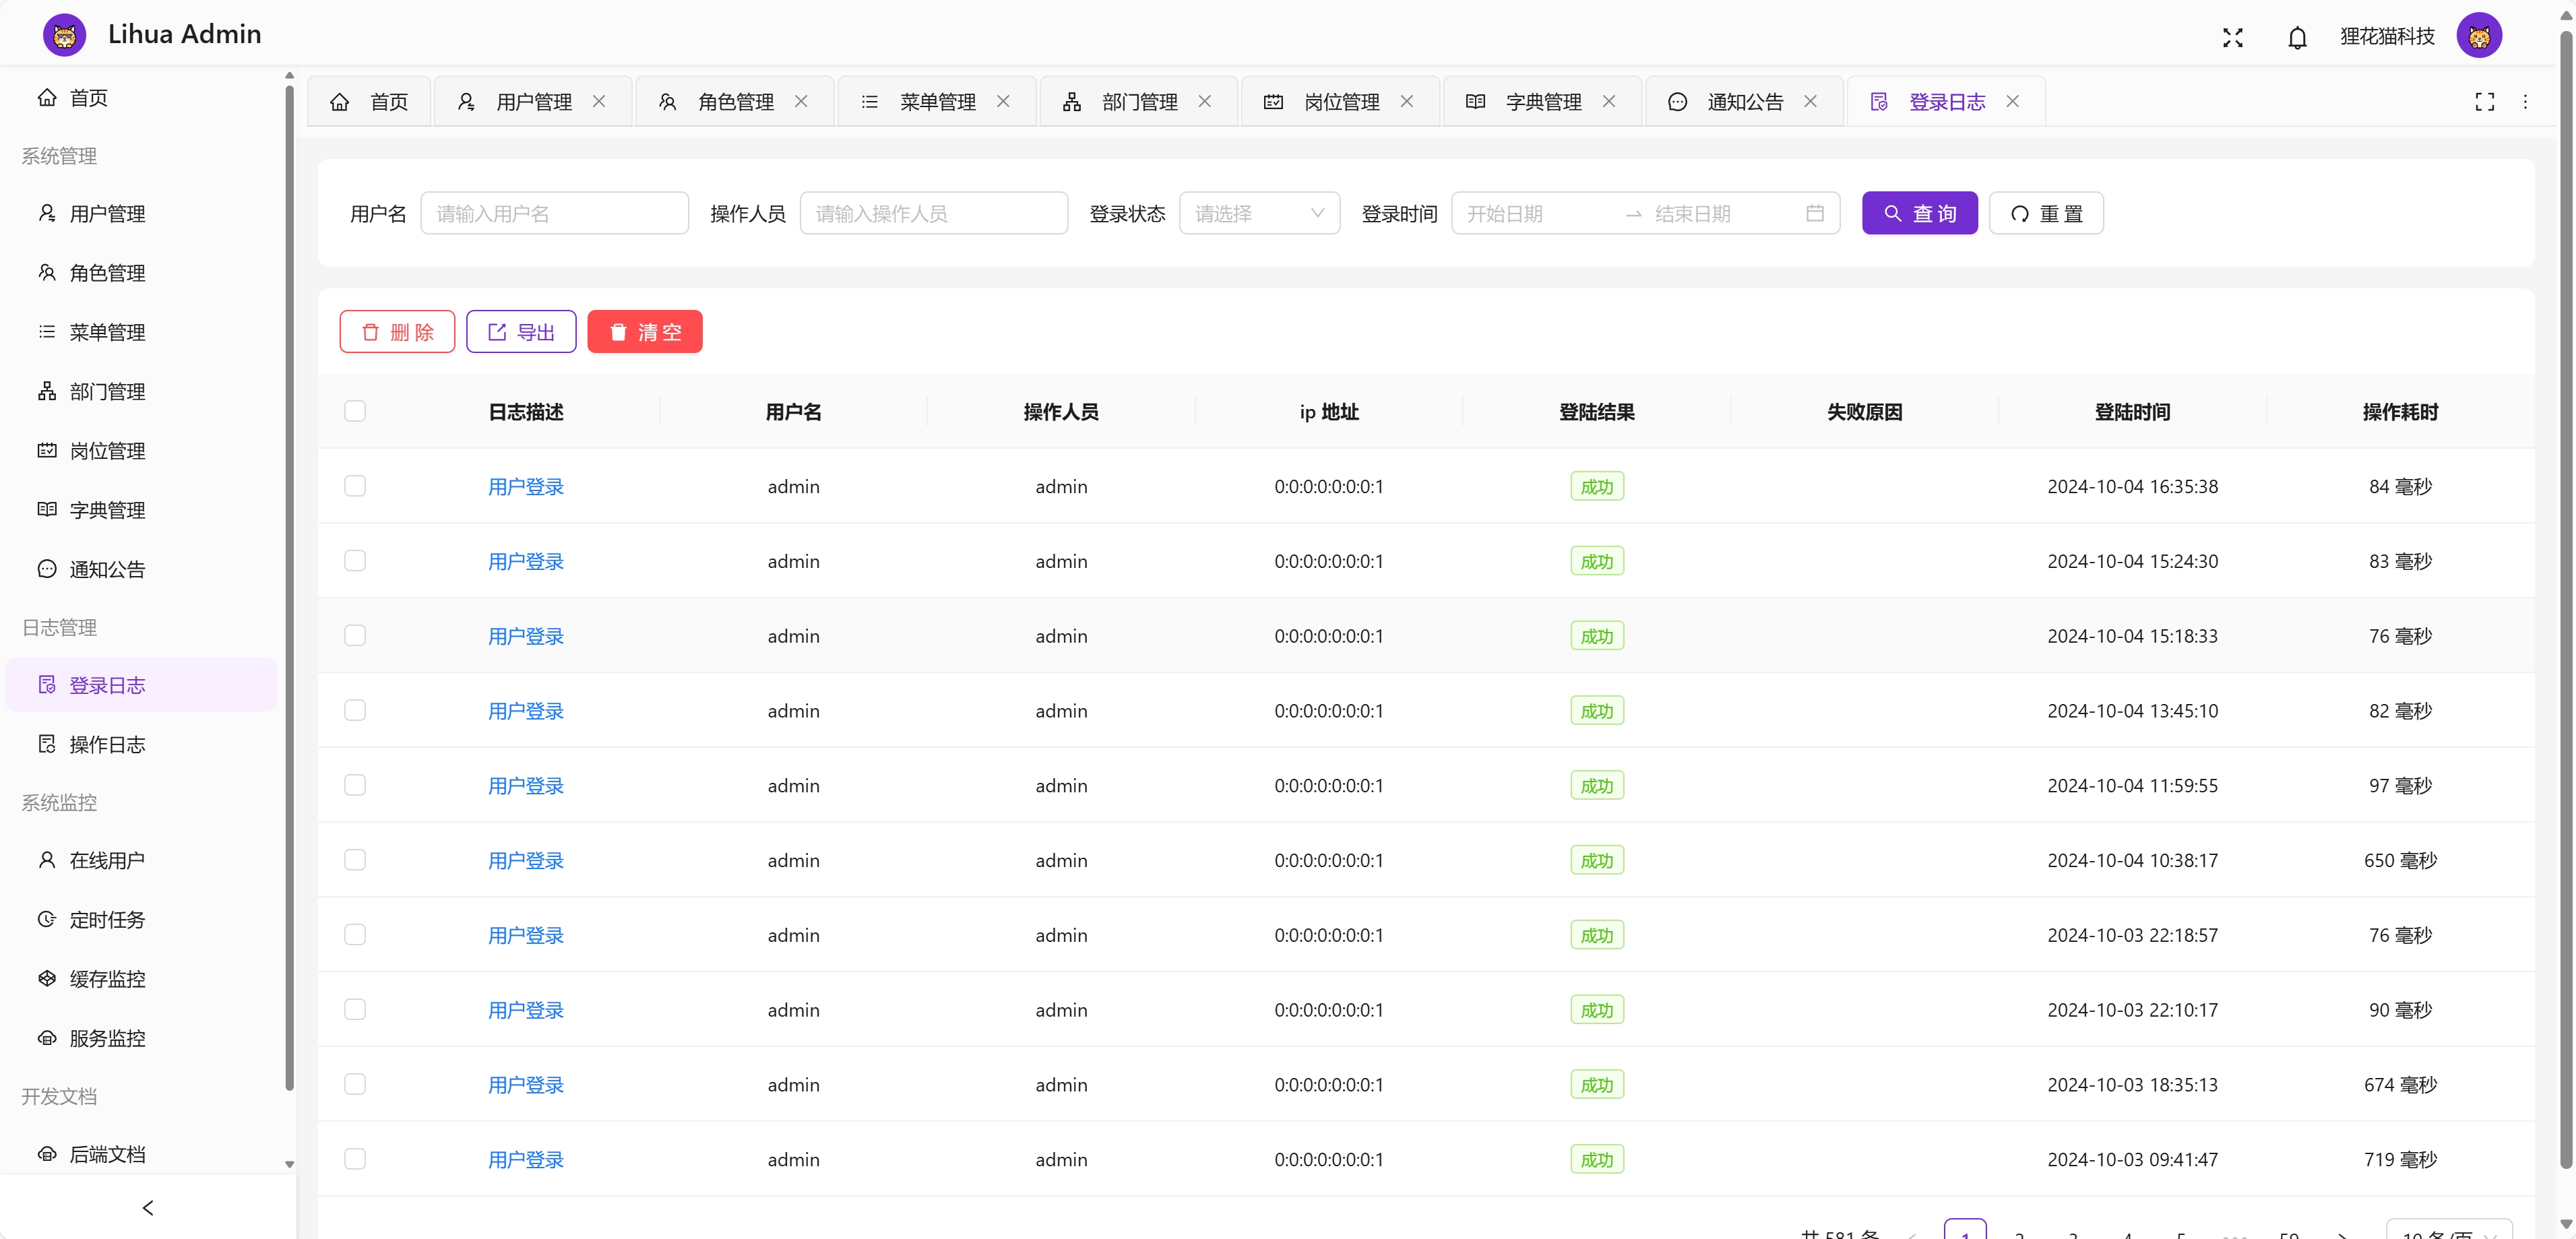Image resolution: width=2576 pixels, height=1239 pixels.
Task: Open the user avatar in top right
Action: [2479, 36]
